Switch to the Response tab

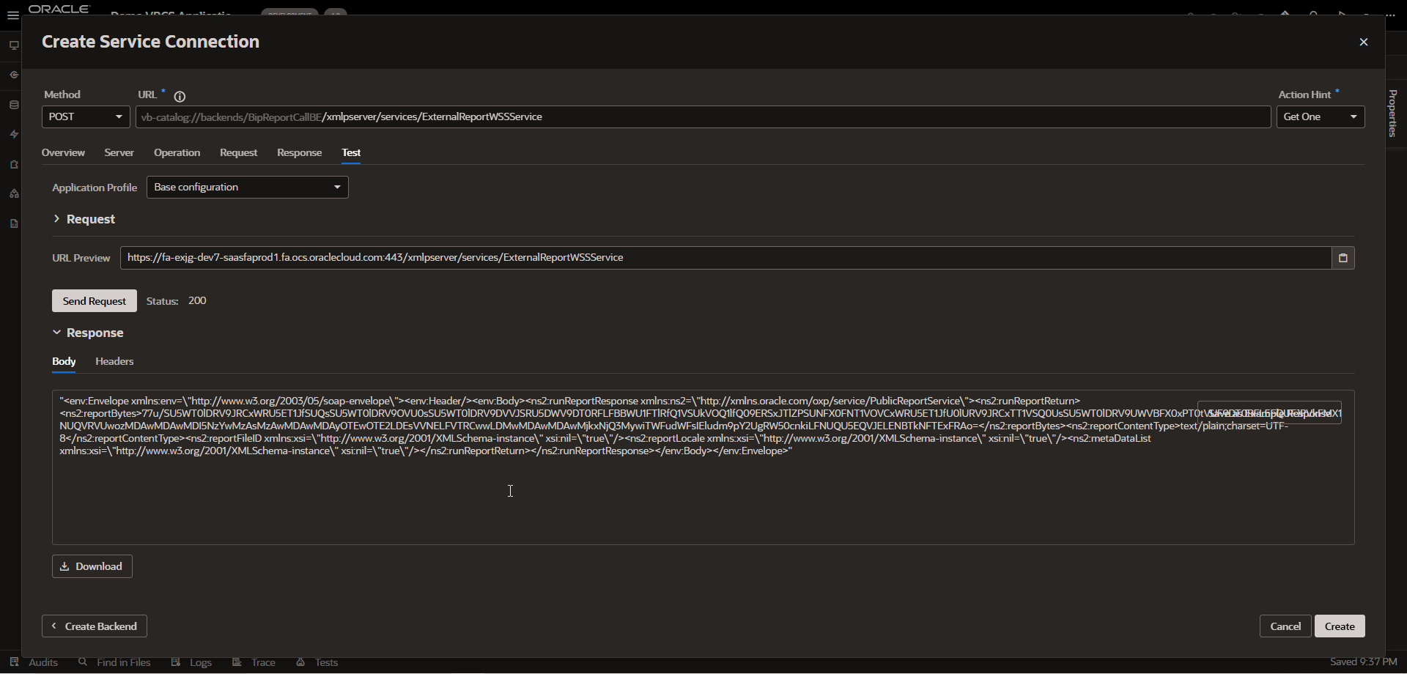(299, 152)
